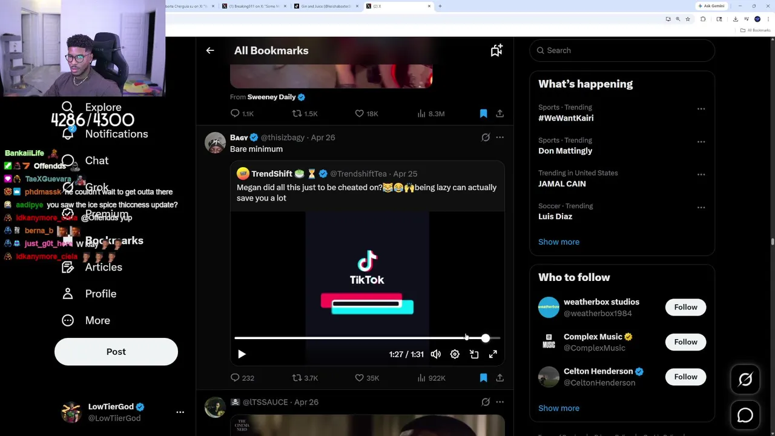Screen dimensions: 775x436
Task: Open LowTierGod account options menu
Action: tap(180, 412)
